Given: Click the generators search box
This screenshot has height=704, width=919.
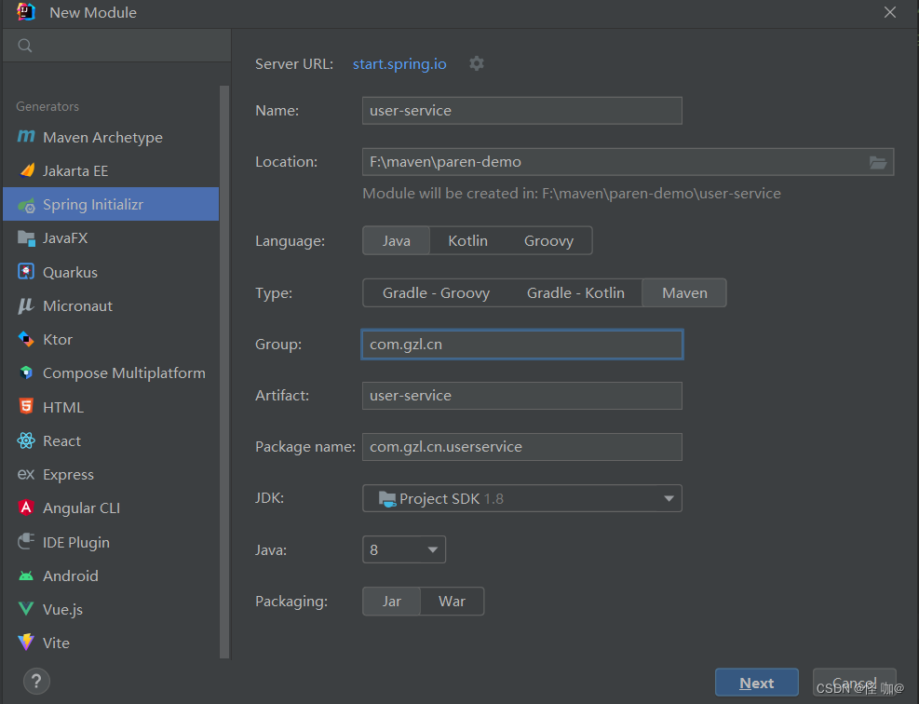Looking at the screenshot, I should [116, 45].
